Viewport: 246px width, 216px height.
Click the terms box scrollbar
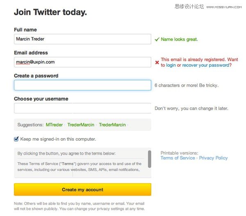pos(149,159)
